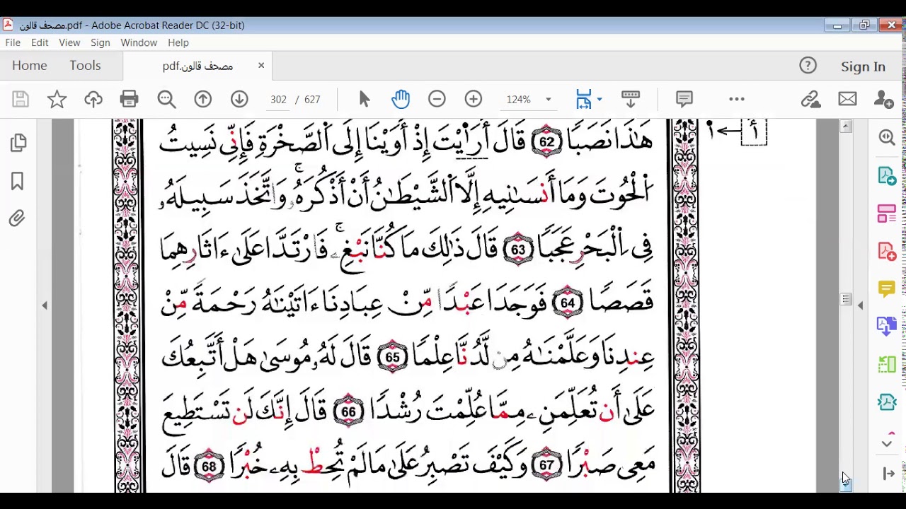Screen dimensions: 906x509
Task: Click the Sign In link
Action: tap(863, 66)
